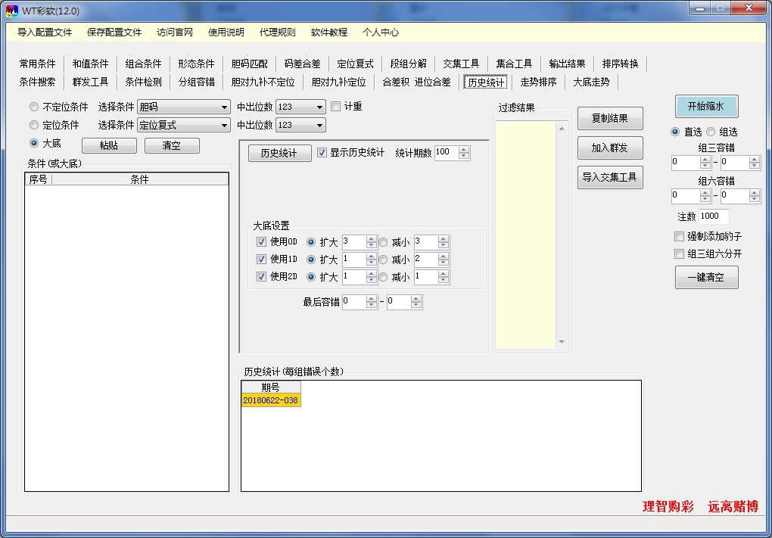Viewport: 772px width, 538px height.
Task: Open the 胆码 condition dropdown
Action: (x=225, y=106)
